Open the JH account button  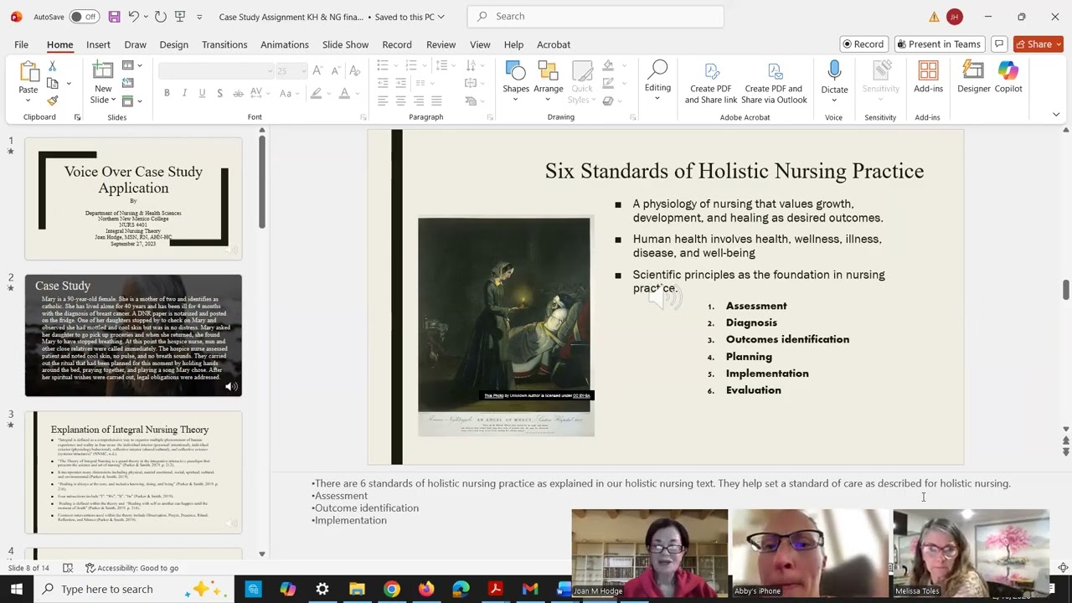[x=955, y=17]
